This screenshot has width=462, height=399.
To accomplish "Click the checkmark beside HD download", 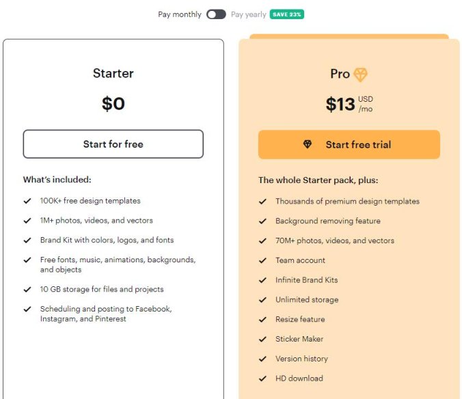I will [262, 379].
